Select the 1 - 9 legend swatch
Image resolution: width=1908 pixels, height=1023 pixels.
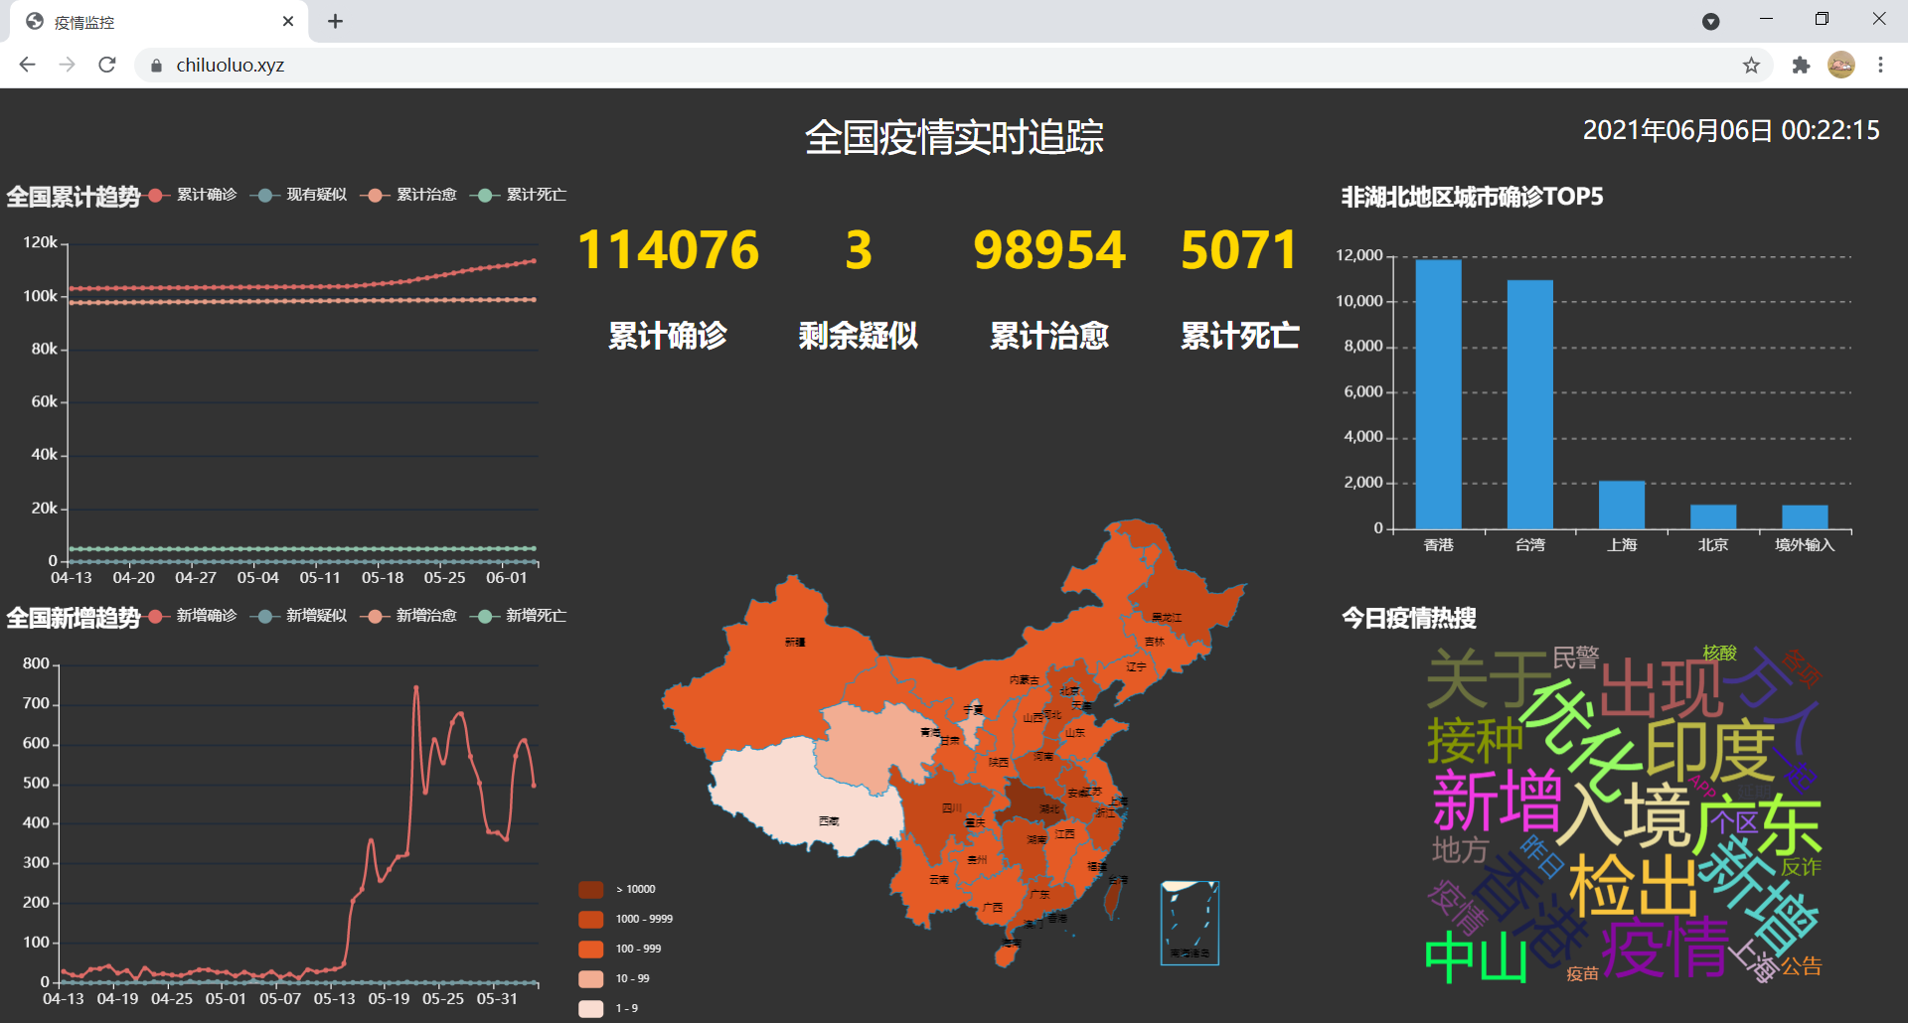coord(591,1008)
